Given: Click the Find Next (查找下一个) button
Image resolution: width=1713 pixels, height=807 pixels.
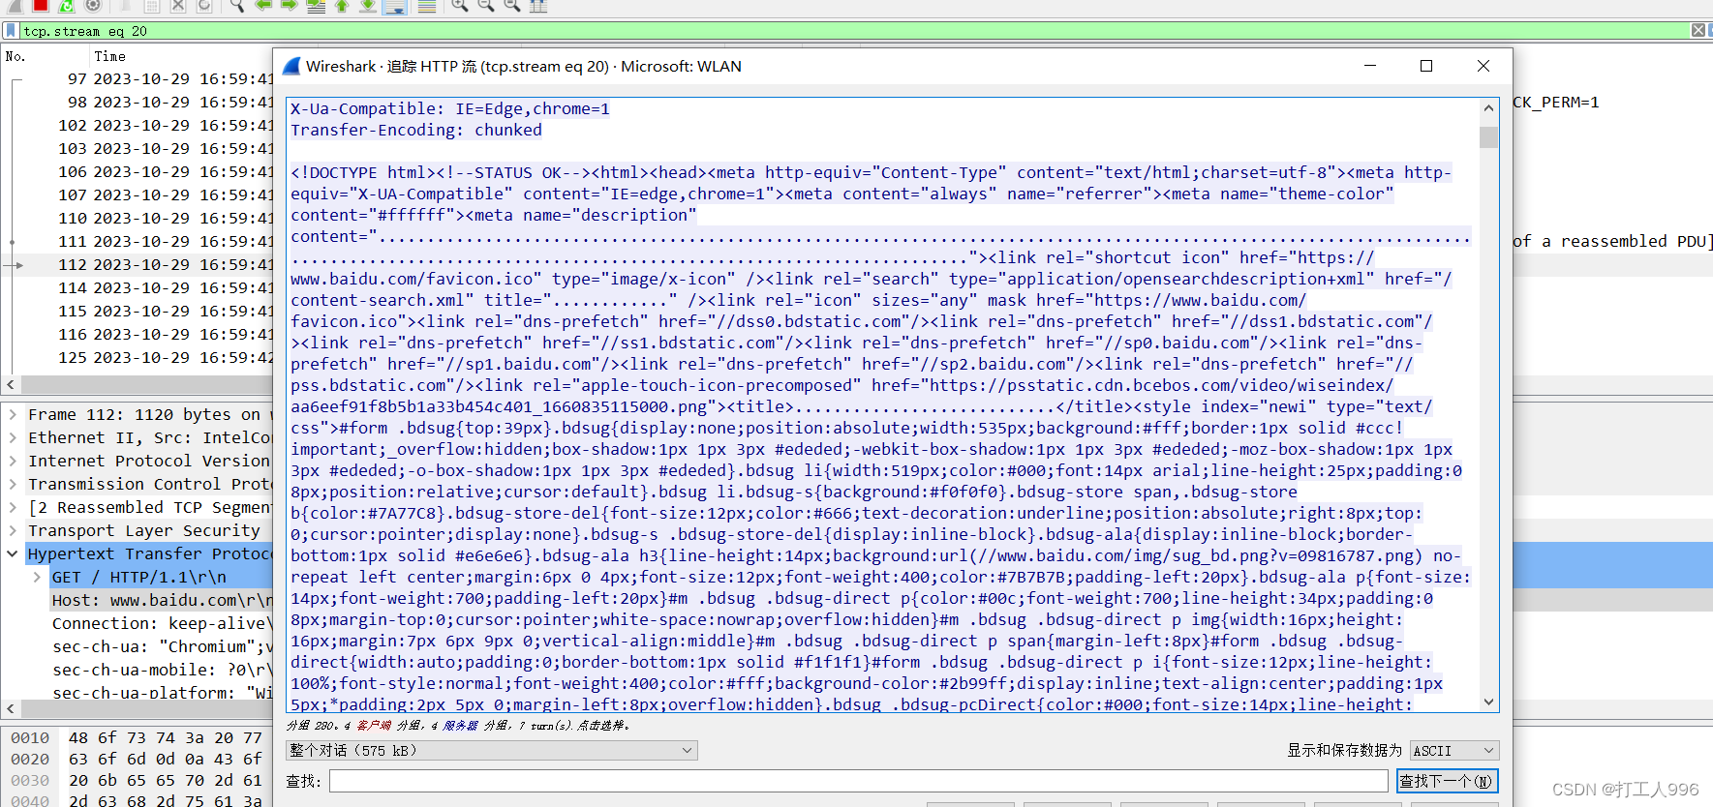Looking at the screenshot, I should tap(1447, 781).
